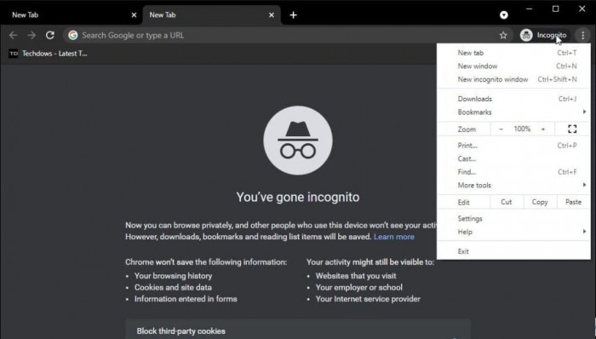Image resolution: width=596 pixels, height=339 pixels.
Task: Decrease zoom with the minus button
Action: (501, 129)
